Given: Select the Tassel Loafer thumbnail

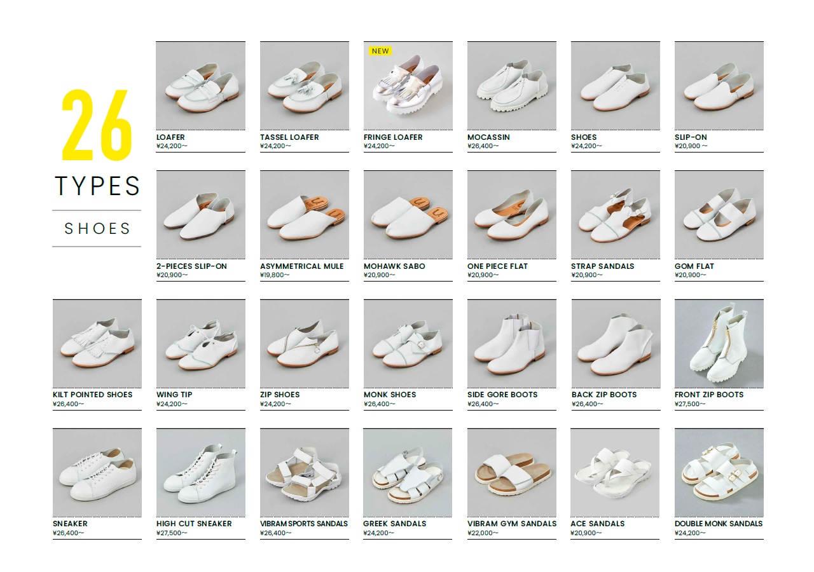Looking at the screenshot, I should click(305, 86).
